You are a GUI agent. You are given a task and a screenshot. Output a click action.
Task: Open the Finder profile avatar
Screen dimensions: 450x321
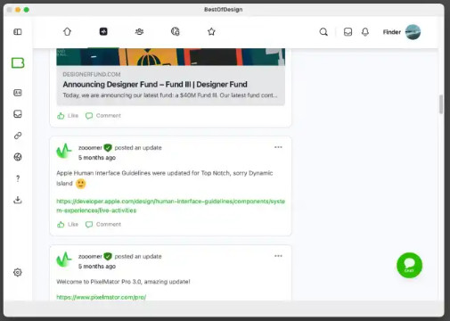tap(413, 32)
